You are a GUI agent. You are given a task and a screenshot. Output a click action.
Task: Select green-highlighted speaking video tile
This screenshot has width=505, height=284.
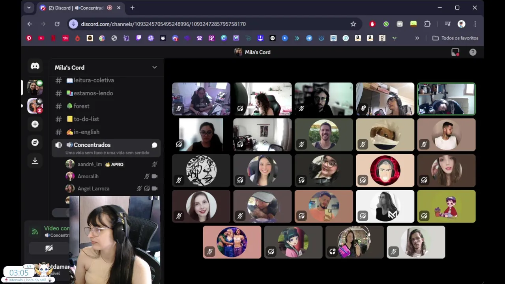(x=446, y=99)
